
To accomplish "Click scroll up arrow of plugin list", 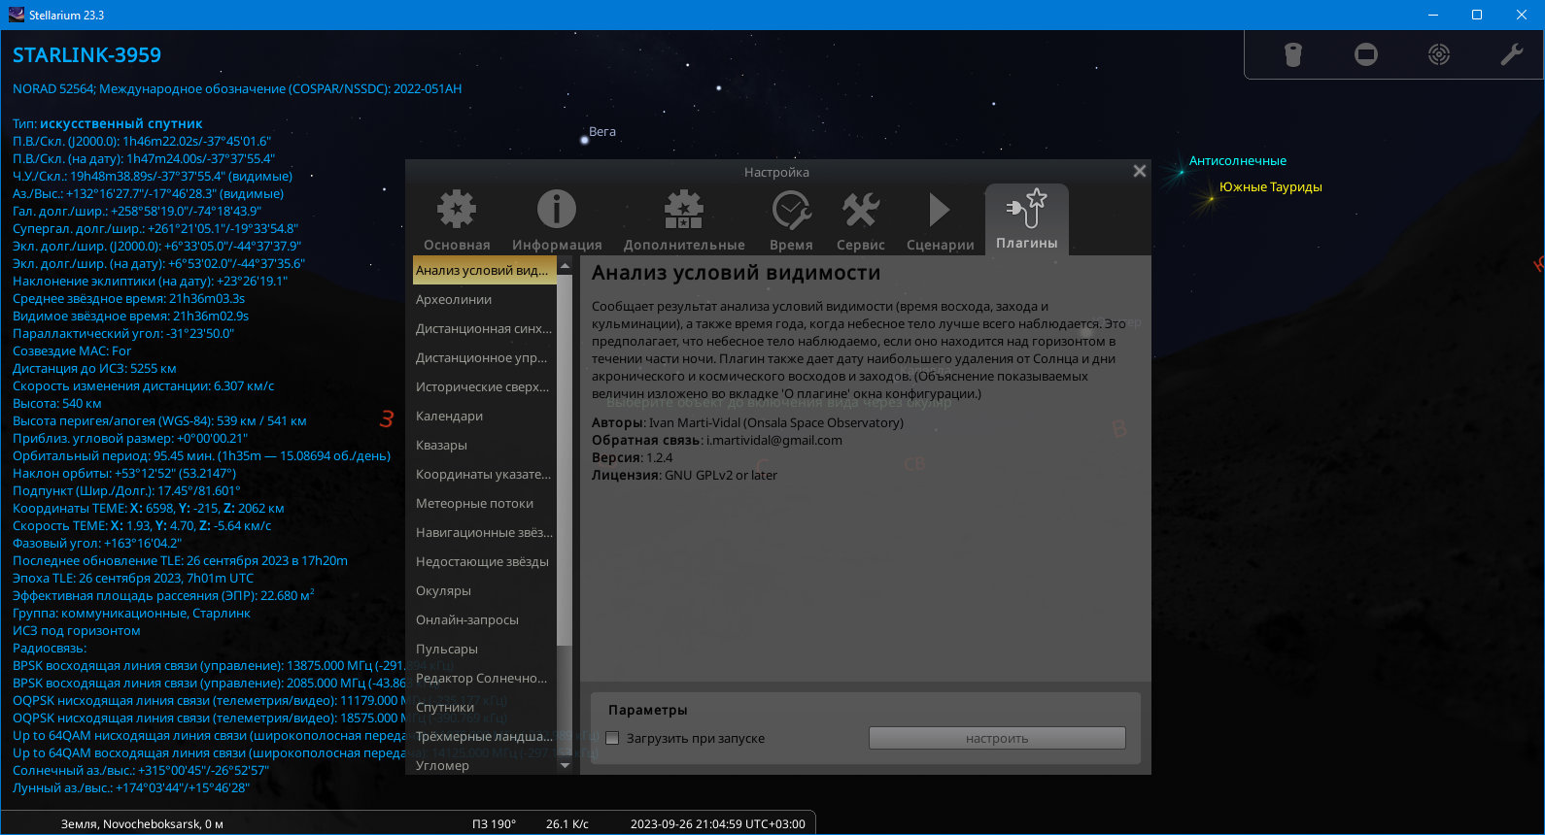I will [x=565, y=264].
